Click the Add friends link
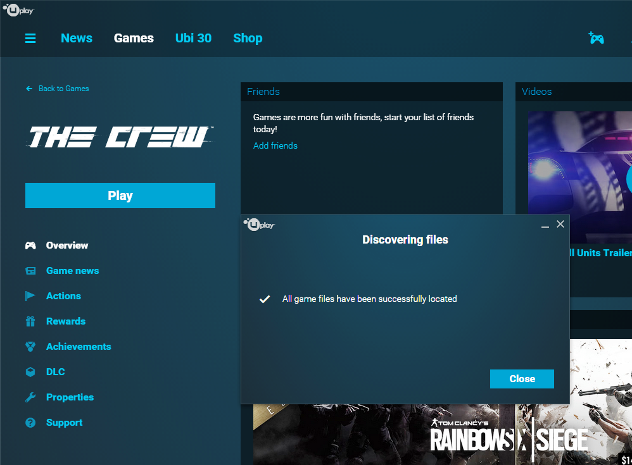This screenshot has width=632, height=465. pyautogui.click(x=275, y=146)
